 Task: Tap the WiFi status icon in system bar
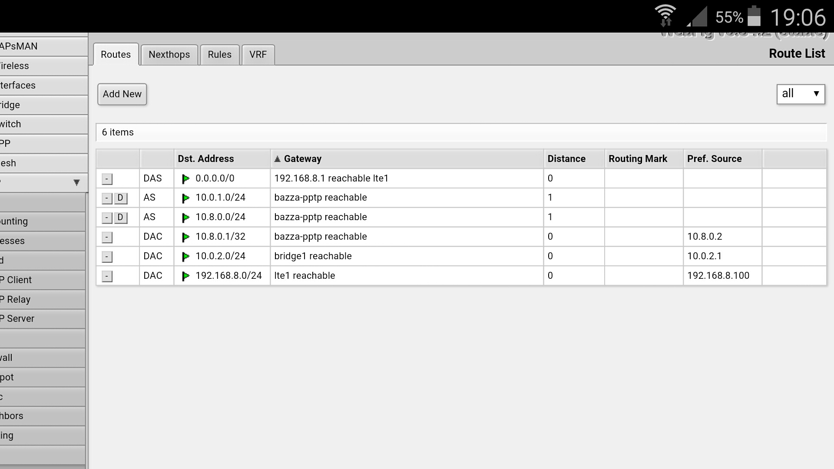point(665,16)
